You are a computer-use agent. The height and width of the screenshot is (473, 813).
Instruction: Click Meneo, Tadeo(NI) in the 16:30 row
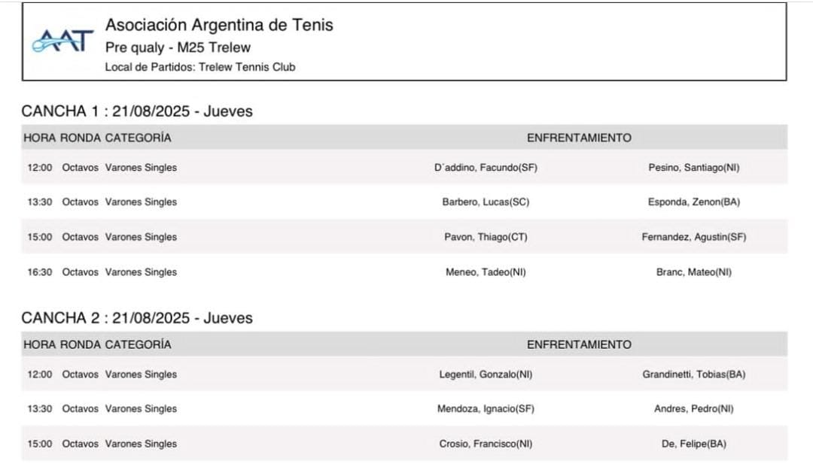486,272
